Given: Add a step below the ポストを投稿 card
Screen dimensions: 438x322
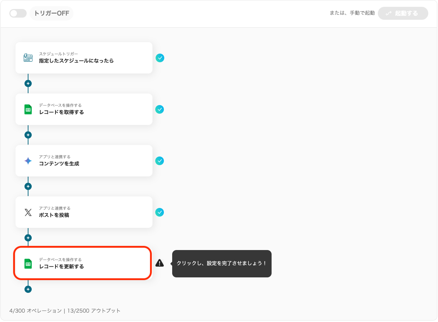Looking at the screenshot, I should (28, 238).
